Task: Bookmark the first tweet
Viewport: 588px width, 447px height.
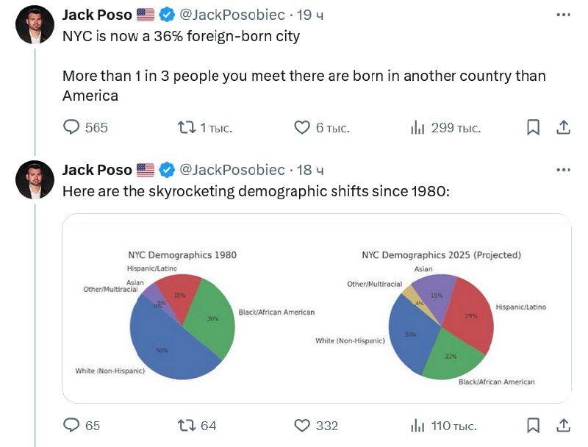Action: [x=534, y=127]
